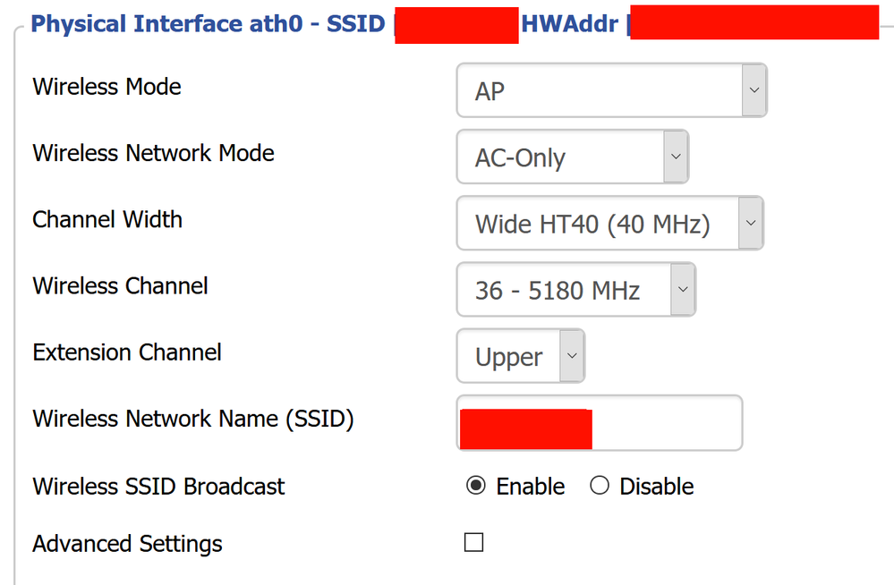
Task: Open the Upper extension channel selector
Action: [x=521, y=356]
